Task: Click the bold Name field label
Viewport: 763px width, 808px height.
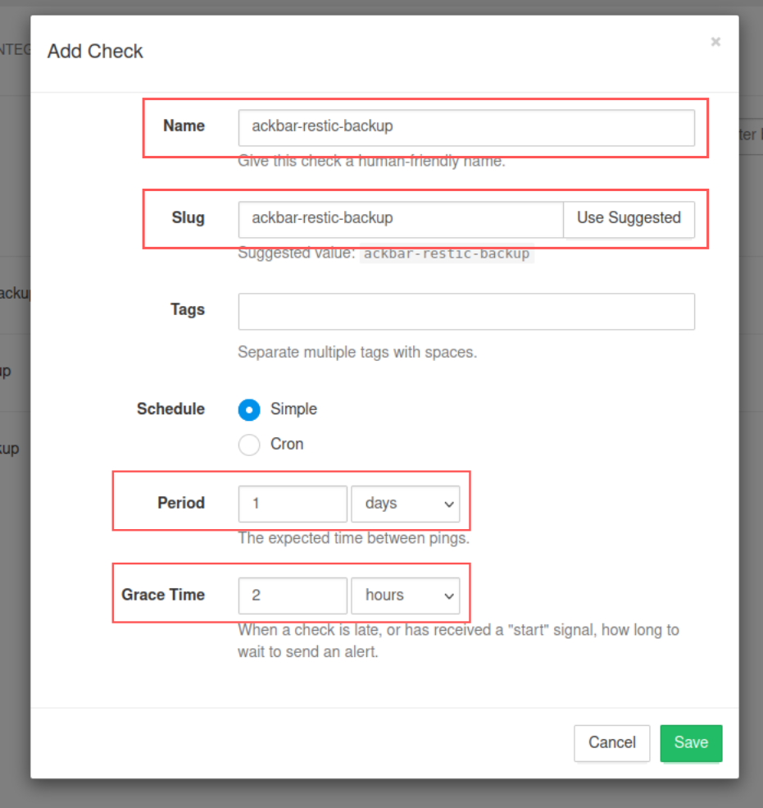Action: tap(184, 126)
